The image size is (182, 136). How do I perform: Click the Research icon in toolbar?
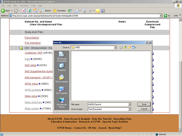[103, 11]
